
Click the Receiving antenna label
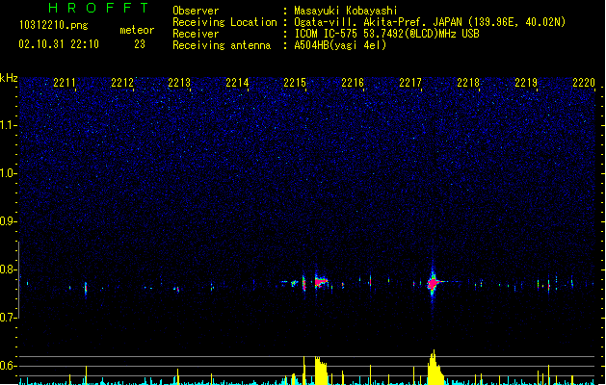(222, 45)
